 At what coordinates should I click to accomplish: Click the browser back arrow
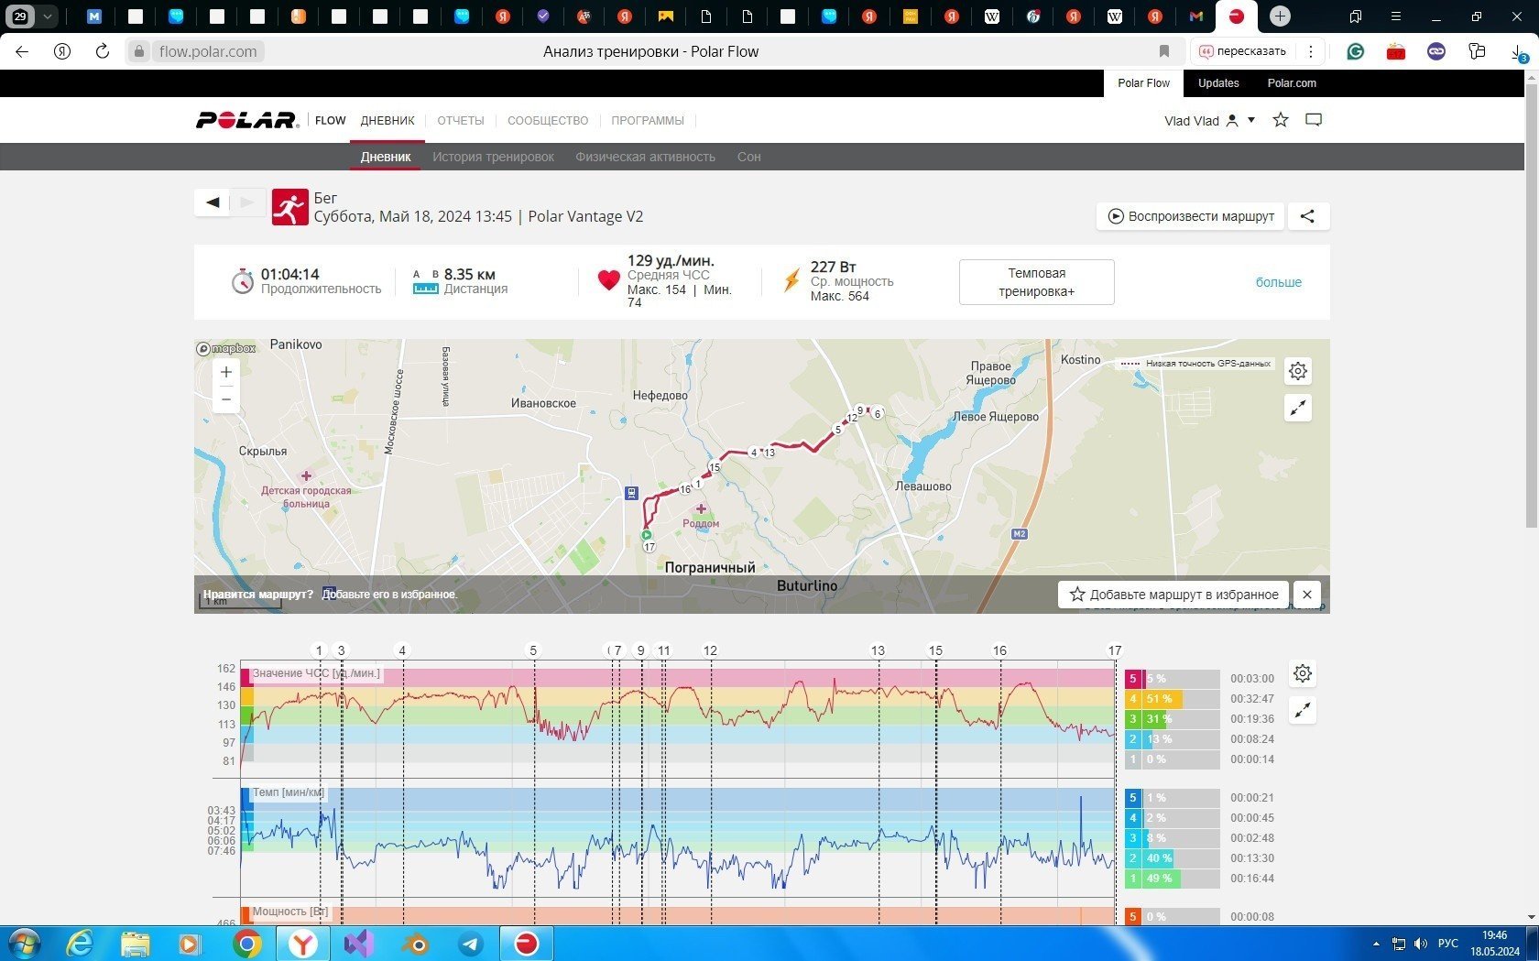point(22,51)
